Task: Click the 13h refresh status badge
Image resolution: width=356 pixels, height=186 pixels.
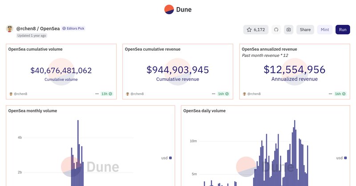Action: click(x=107, y=94)
